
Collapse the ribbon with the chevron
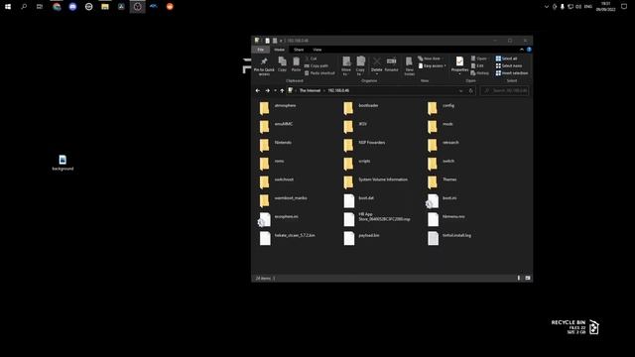[x=522, y=50]
